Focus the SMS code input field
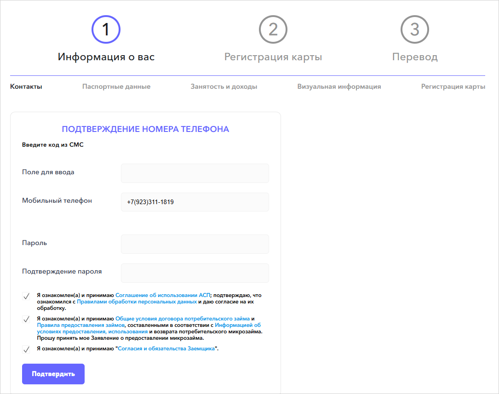Image resolution: width=499 pixels, height=394 pixels. (195, 173)
